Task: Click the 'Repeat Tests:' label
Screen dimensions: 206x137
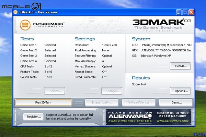Action: 84,72
